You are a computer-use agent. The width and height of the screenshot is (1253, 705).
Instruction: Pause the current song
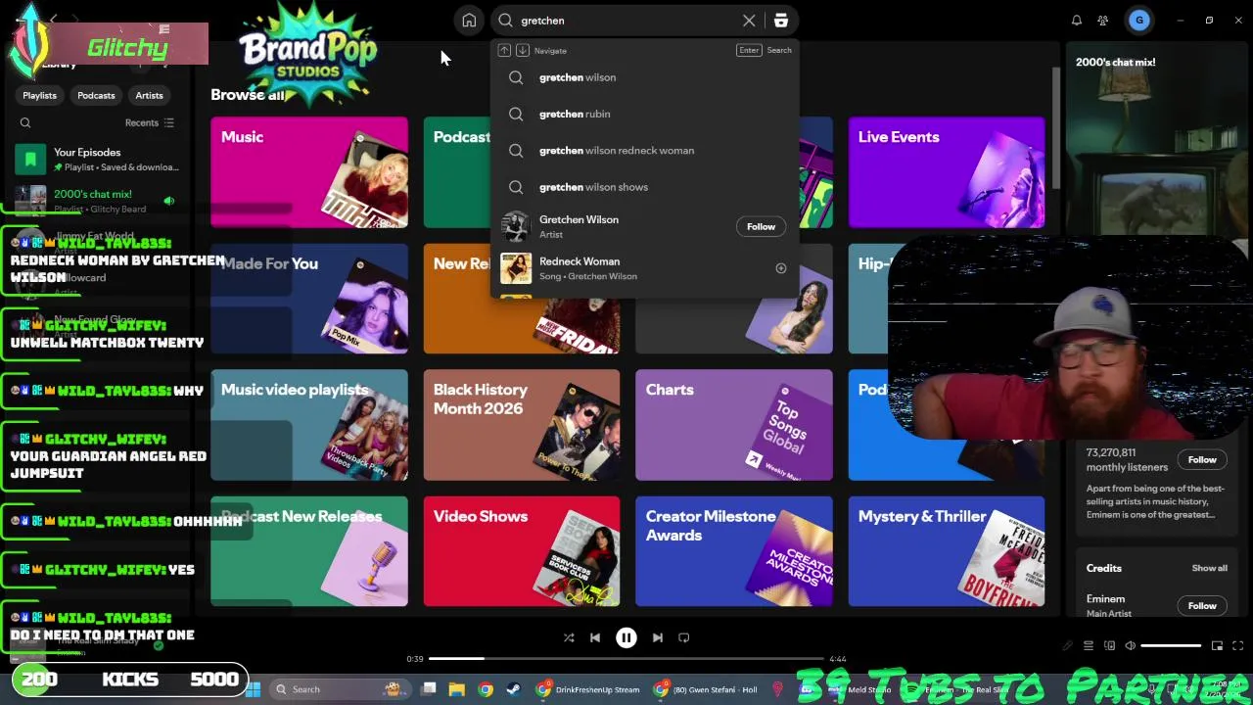626,637
